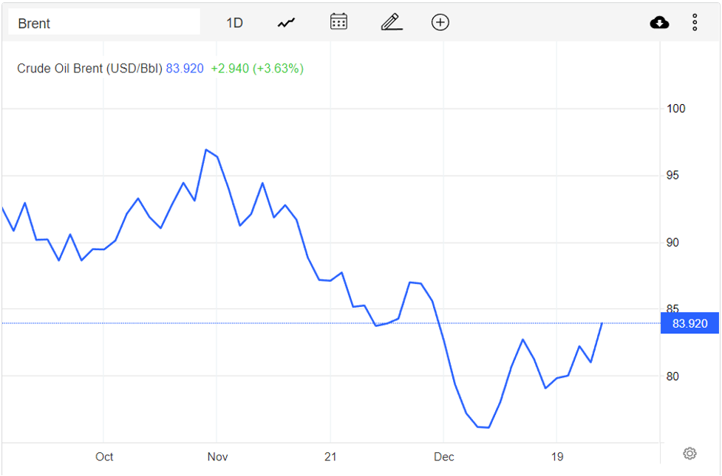
Task: Open the calendar date range icon
Action: tap(338, 22)
